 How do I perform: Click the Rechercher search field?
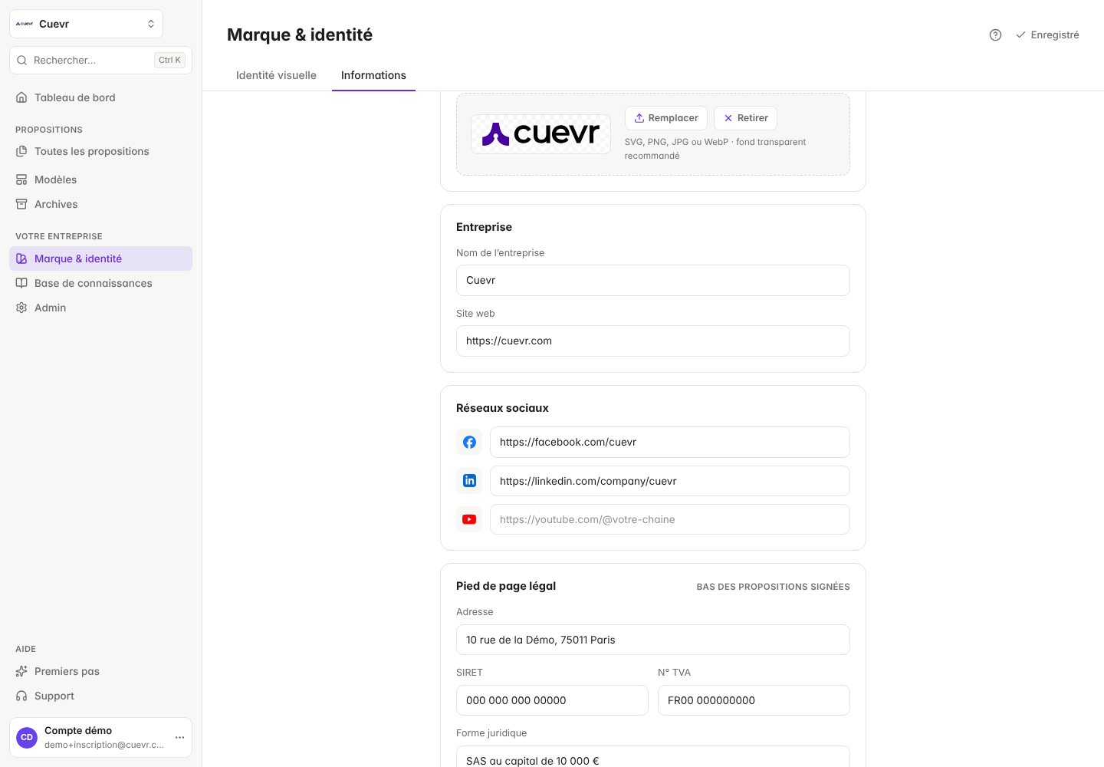[100, 60]
